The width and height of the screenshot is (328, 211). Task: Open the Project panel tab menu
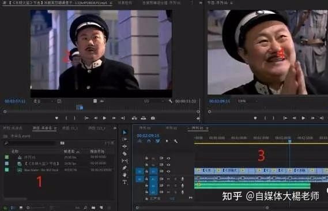(55, 128)
